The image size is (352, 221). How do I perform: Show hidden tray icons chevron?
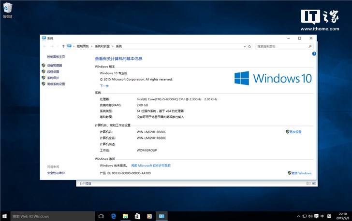coord(299,216)
